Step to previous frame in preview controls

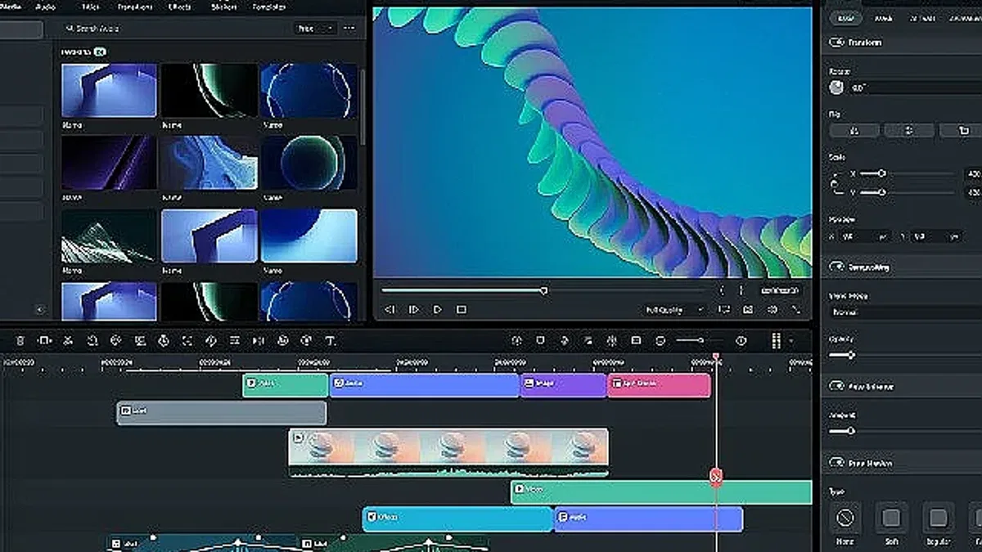(390, 309)
